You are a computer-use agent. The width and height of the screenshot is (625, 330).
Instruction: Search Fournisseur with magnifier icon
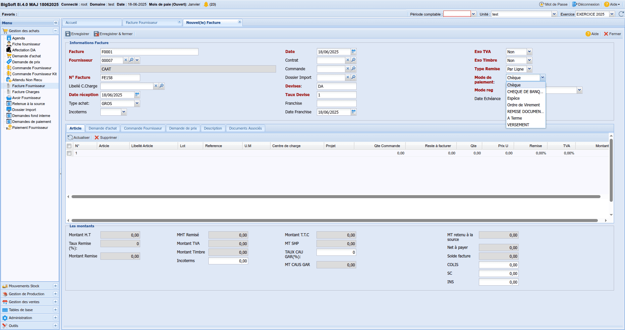coord(132,60)
